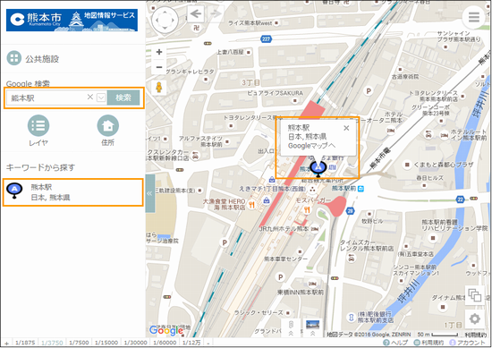
Task: Click the 熊本駅前 tram stop icon
Action: [361, 189]
